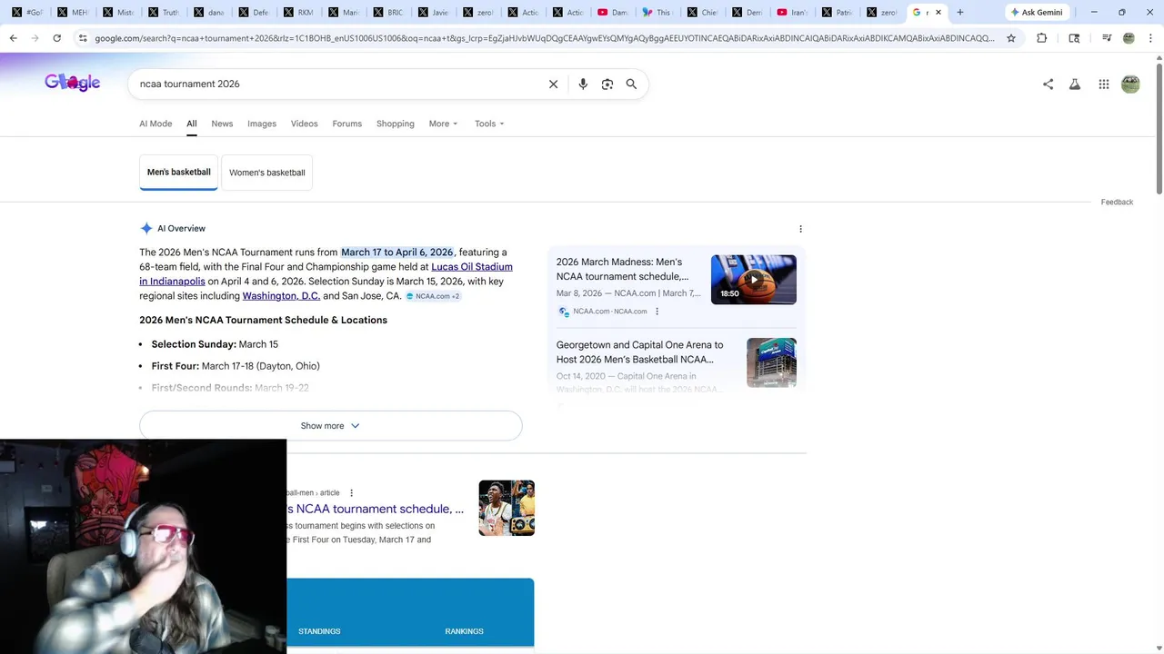Screen dimensions: 1164x654
Task: Select the Men's basketball tab
Action: point(178,172)
